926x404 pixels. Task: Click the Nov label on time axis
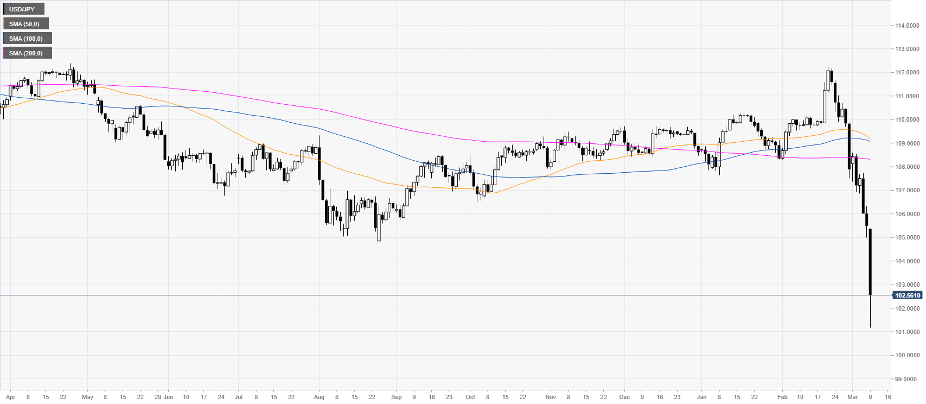click(551, 397)
